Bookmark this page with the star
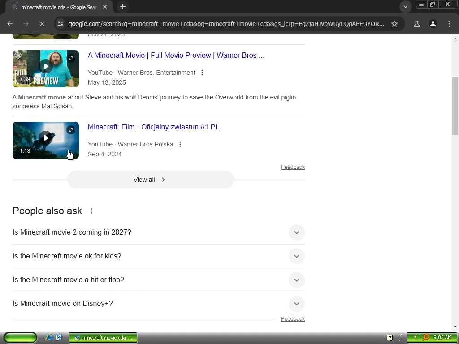This screenshot has width=459, height=344. pyautogui.click(x=394, y=24)
